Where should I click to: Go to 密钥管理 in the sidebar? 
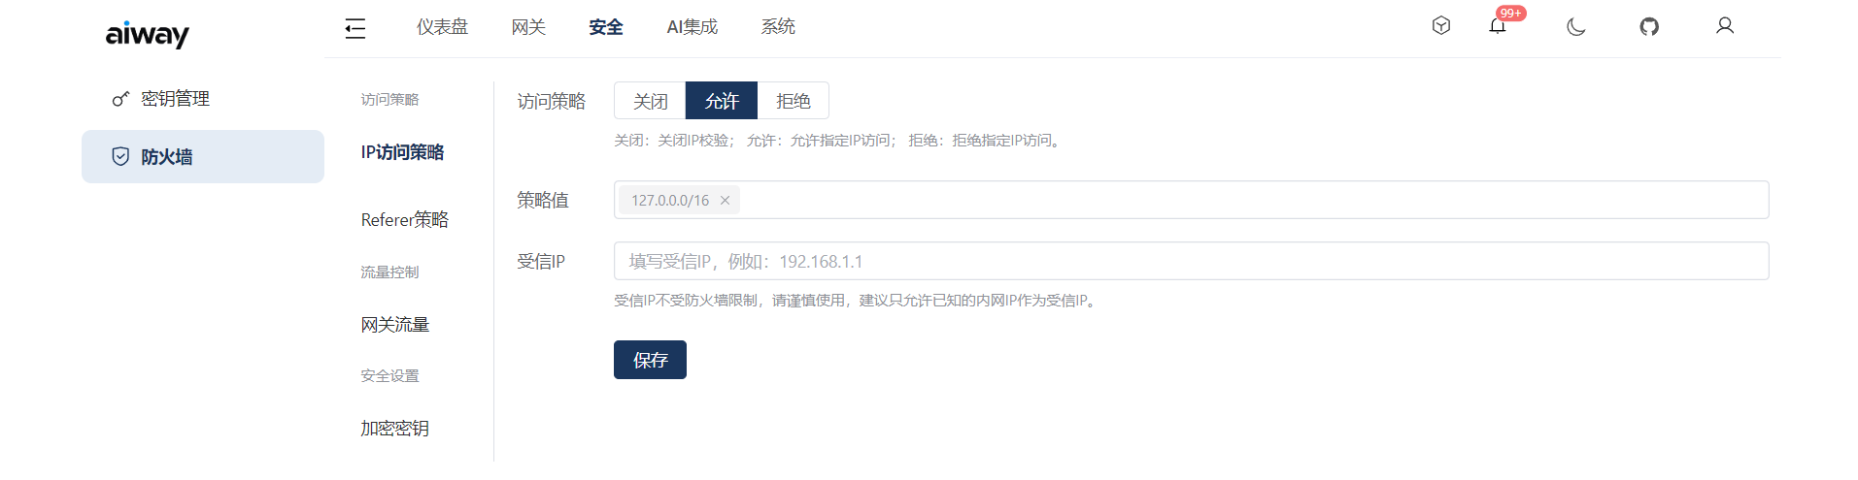pos(203,99)
